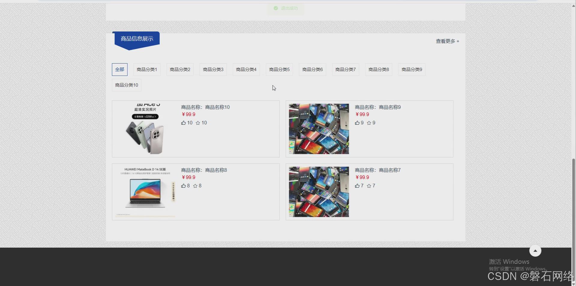Click the page vertical scrollbar thumb
This screenshot has height=286, width=576.
[x=574, y=220]
